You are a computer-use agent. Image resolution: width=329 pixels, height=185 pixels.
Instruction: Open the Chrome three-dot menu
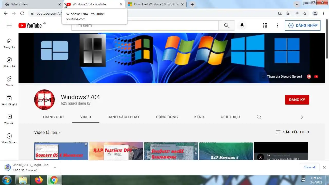[324, 13]
